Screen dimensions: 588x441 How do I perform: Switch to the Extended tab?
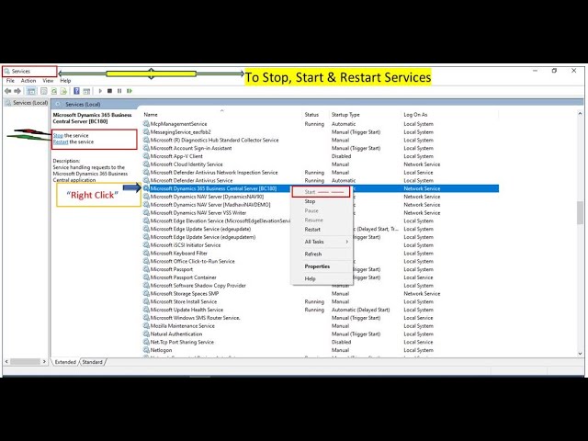point(65,362)
